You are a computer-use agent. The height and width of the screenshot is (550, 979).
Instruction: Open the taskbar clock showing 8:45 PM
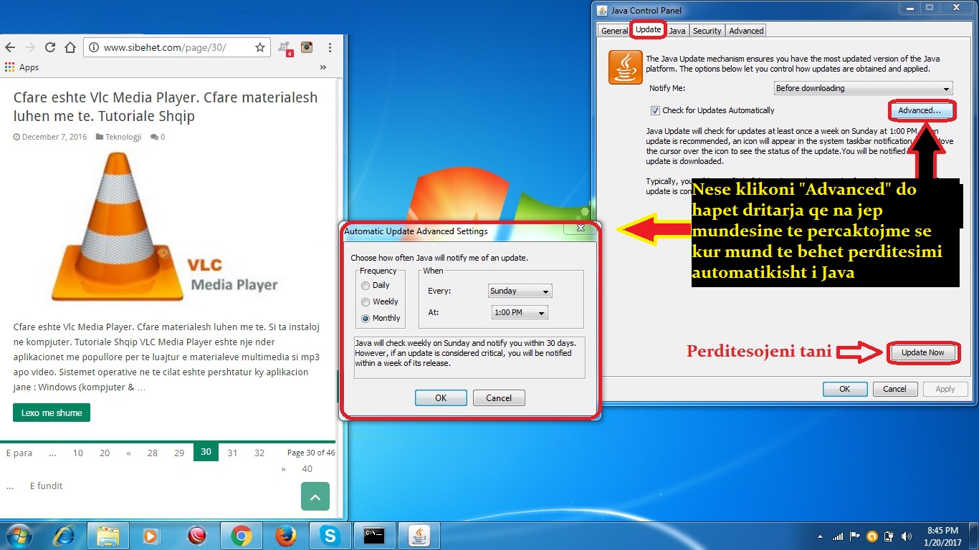[x=942, y=536]
